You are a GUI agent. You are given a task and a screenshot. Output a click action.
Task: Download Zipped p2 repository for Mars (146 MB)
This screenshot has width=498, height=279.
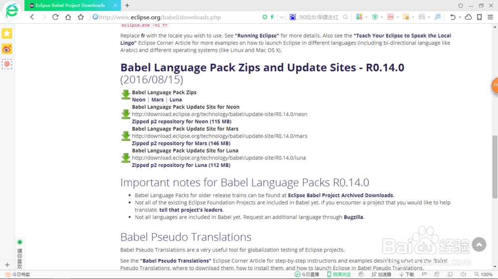coord(181,143)
